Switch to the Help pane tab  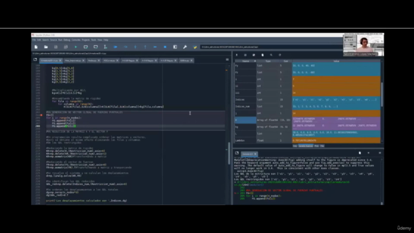295,146
